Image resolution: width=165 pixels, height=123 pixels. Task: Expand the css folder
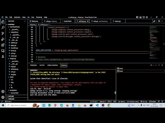[x=12, y=80]
